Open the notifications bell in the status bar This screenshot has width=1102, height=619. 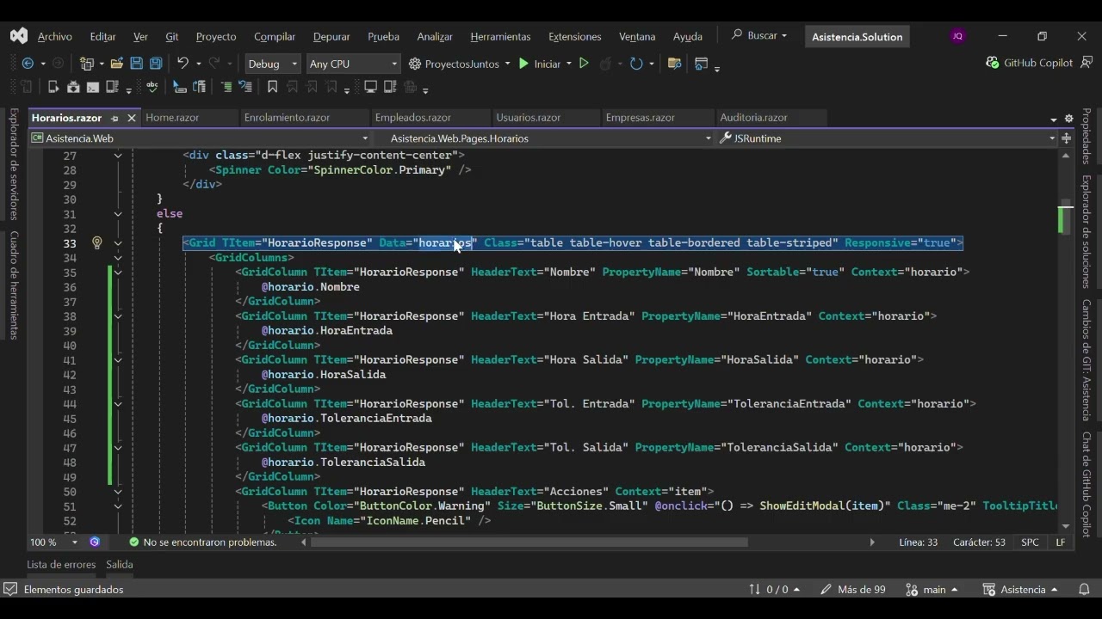[1084, 590]
